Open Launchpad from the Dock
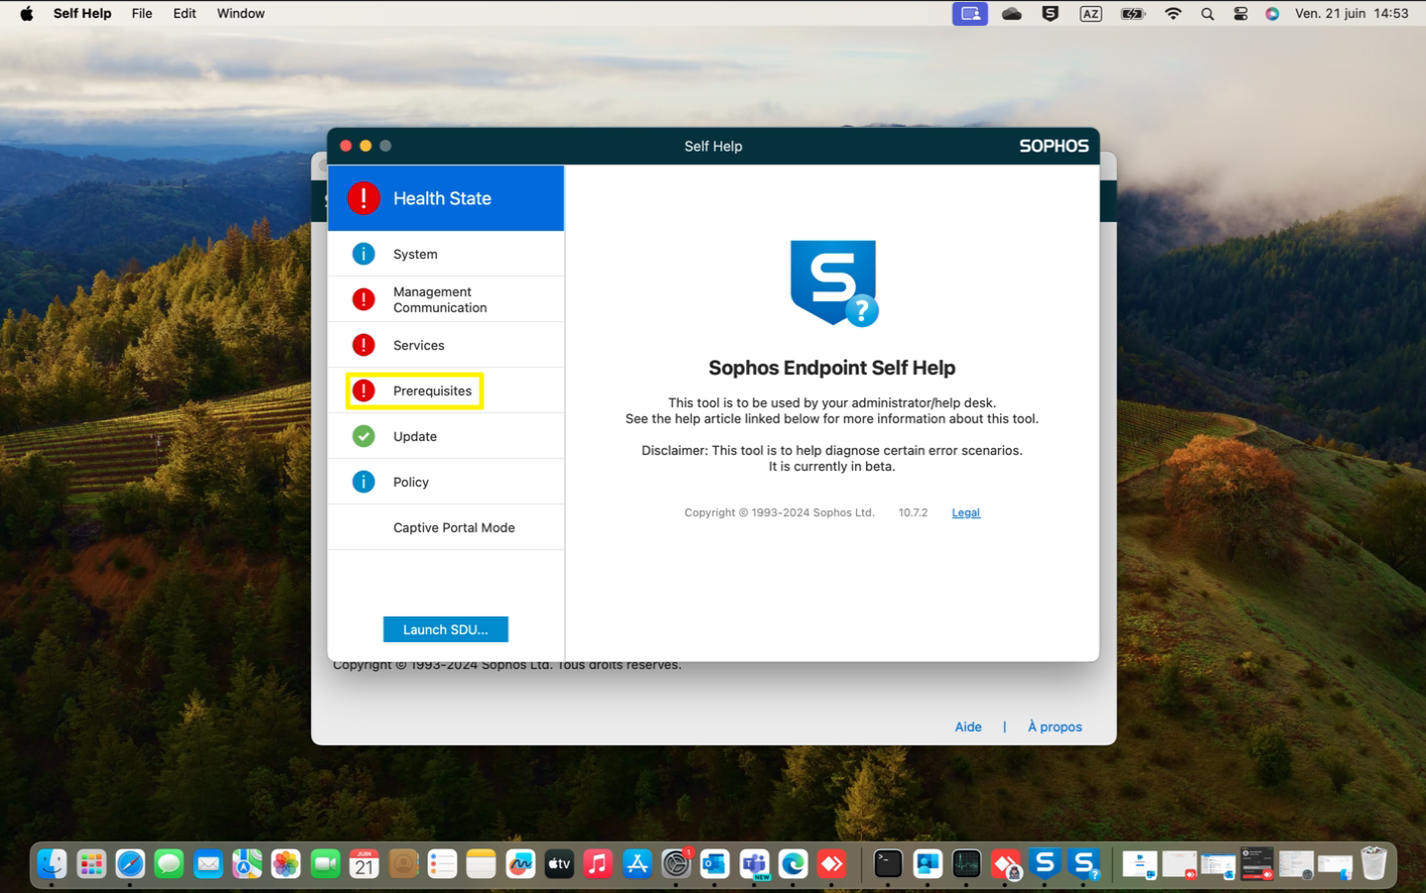The image size is (1426, 893). click(x=91, y=864)
